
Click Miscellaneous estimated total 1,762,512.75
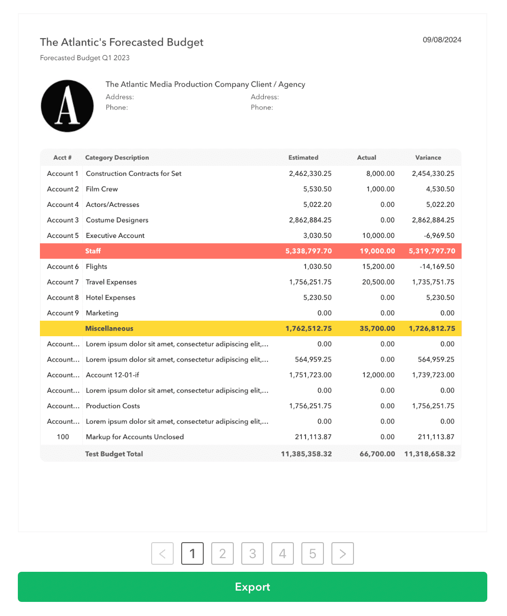tap(308, 329)
